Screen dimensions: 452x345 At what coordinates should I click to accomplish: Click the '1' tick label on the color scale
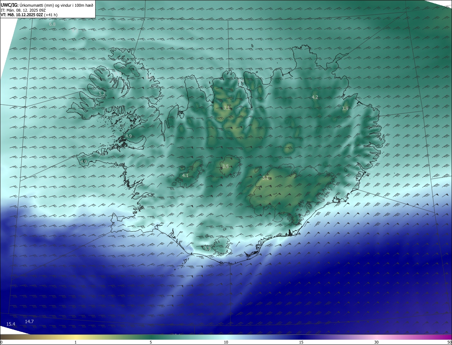pos(76,342)
